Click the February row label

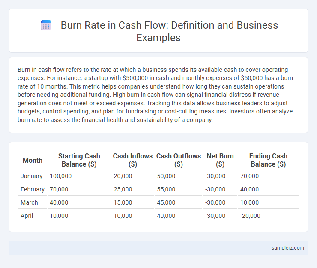(x=33, y=189)
